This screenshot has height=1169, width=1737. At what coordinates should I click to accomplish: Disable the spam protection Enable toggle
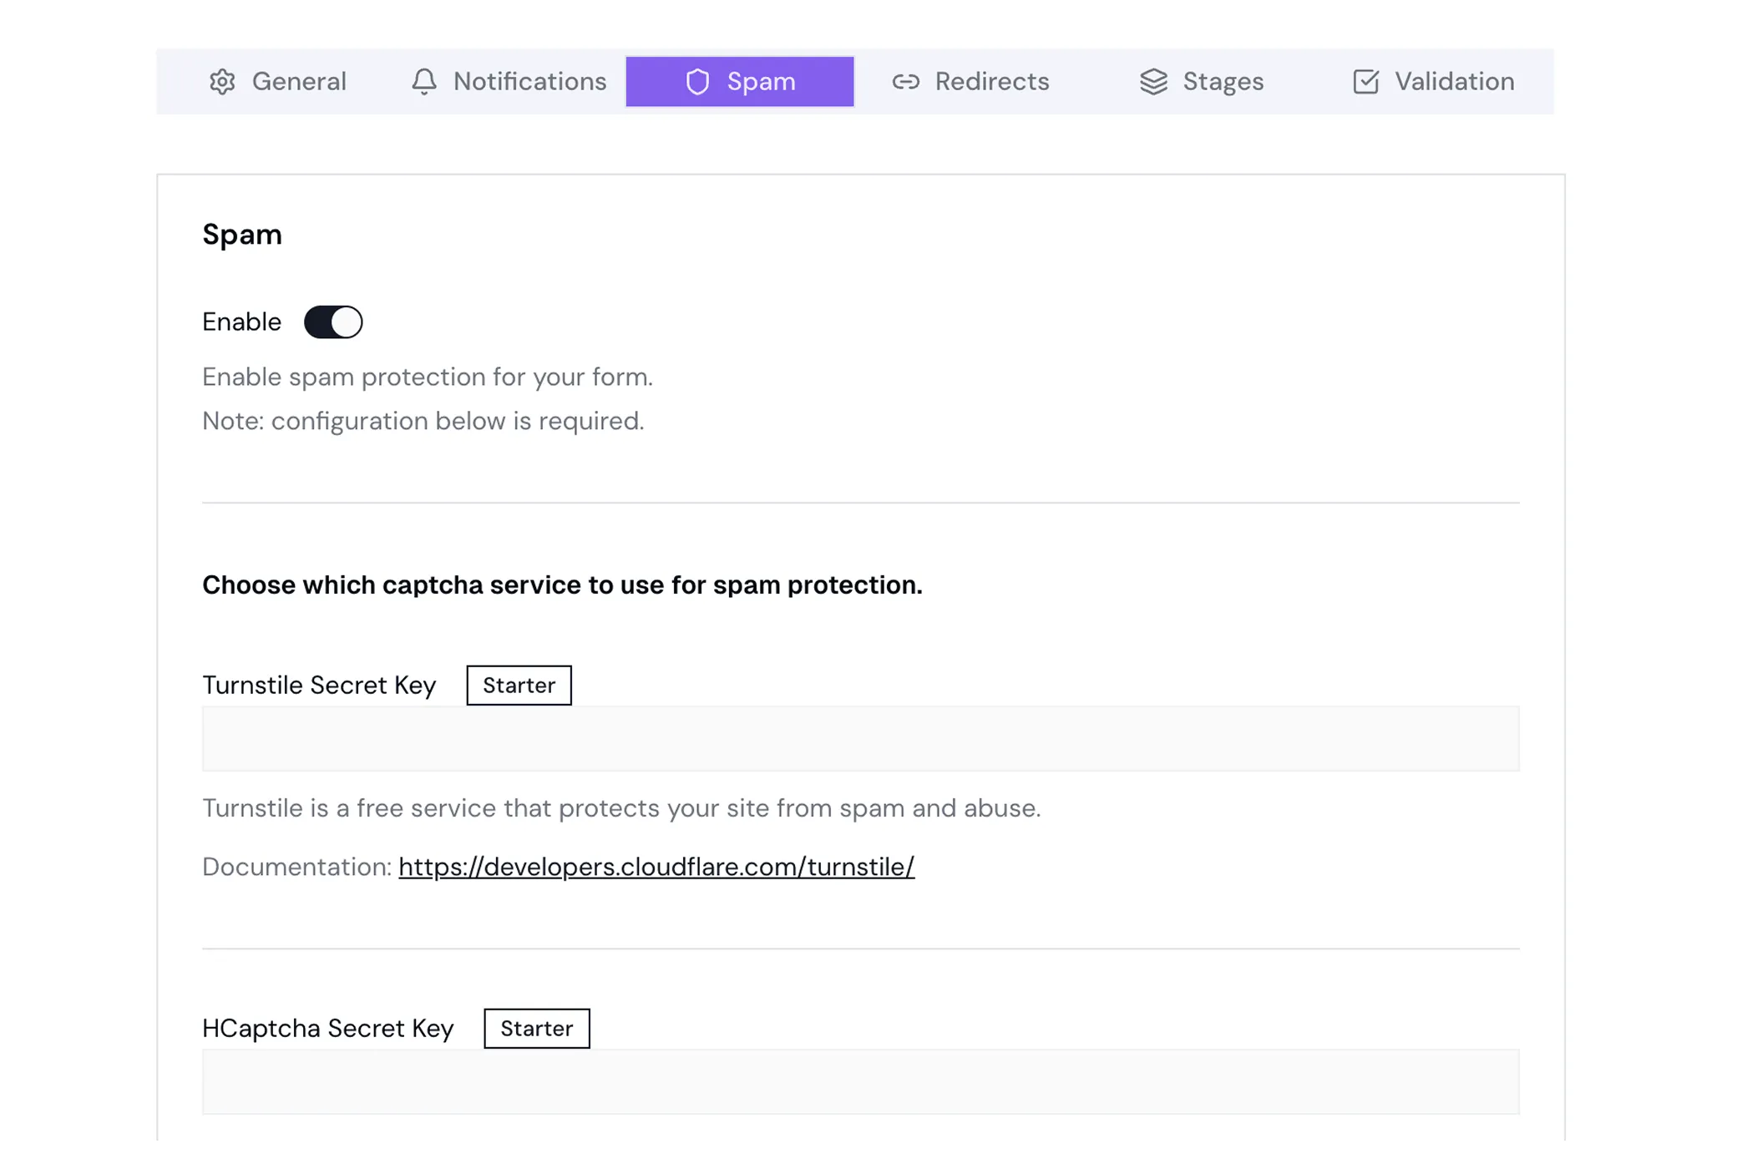[333, 321]
